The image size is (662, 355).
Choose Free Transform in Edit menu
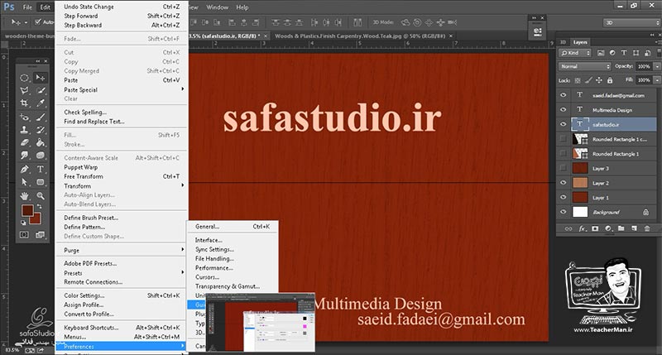coord(122,176)
